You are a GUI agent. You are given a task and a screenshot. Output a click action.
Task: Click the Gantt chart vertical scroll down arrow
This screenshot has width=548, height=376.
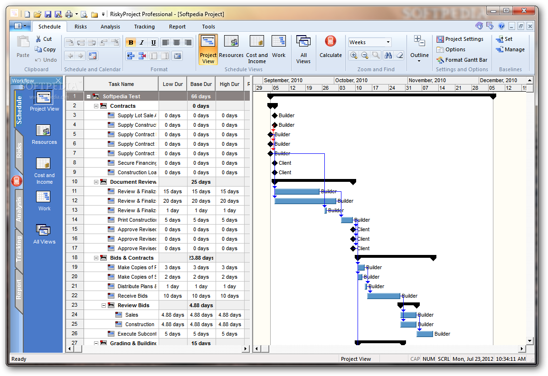(530, 341)
